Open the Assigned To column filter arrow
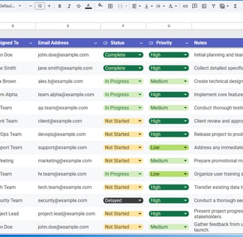Image resolution: width=243 pixels, height=237 pixels. point(30,43)
